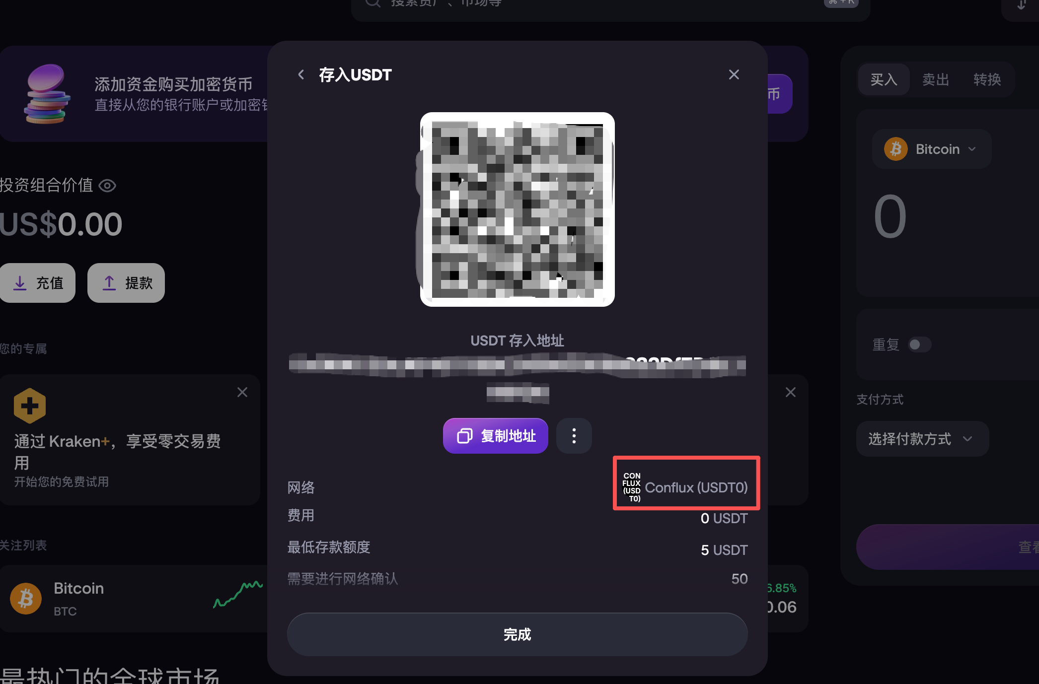Click the deposit QR code image
Screen dimensions: 1039x684
pyautogui.click(x=518, y=209)
